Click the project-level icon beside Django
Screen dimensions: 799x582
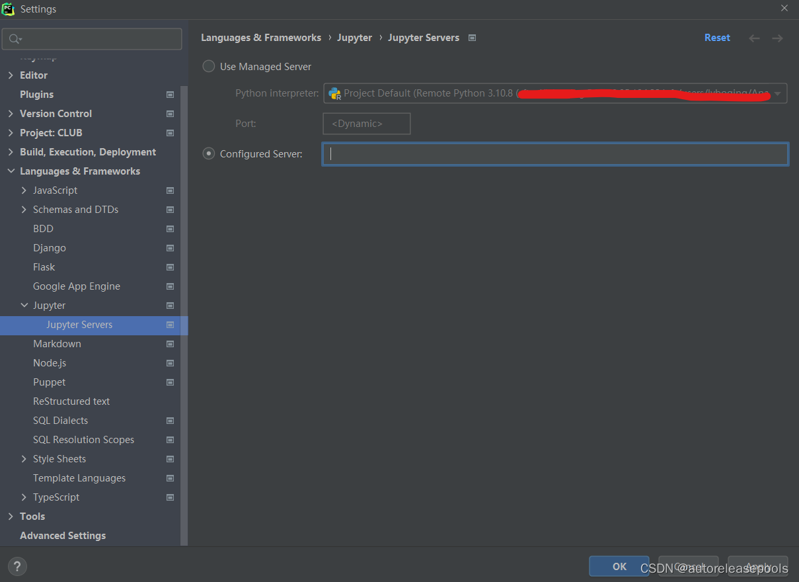(x=170, y=248)
